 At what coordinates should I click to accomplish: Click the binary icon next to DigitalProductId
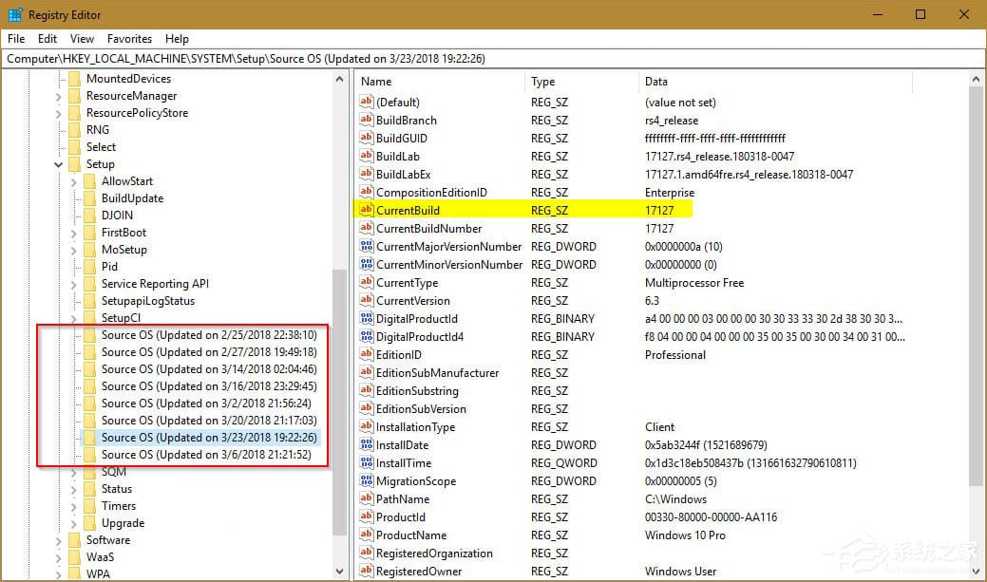coord(366,318)
